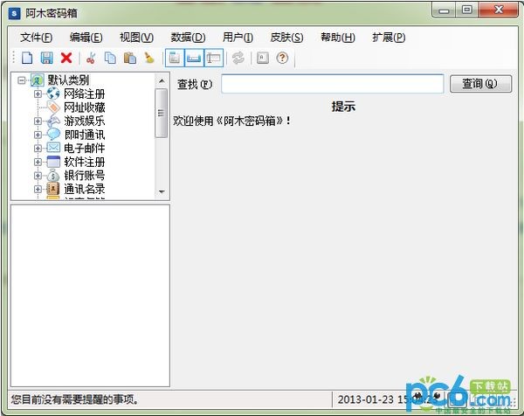
Task: Click the 查询(Q) button
Action: tap(480, 84)
